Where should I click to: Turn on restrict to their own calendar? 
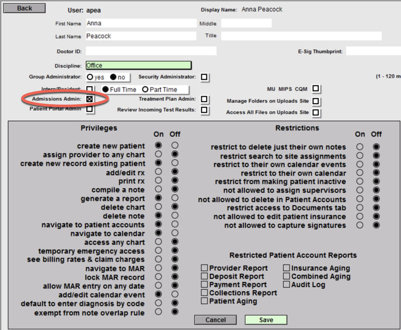coord(360,173)
